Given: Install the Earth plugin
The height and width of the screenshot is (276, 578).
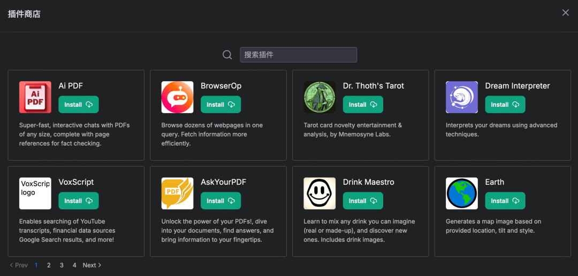Looking at the screenshot, I should pyautogui.click(x=505, y=201).
